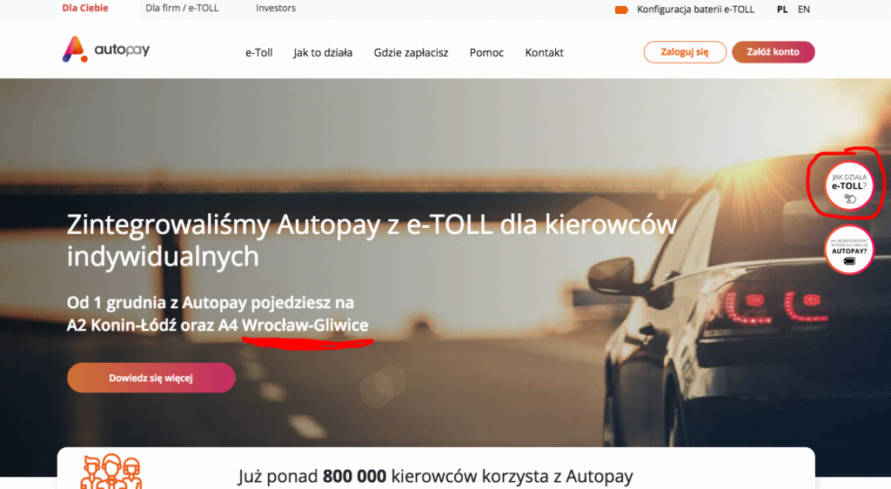Switch language to EN

803,9
